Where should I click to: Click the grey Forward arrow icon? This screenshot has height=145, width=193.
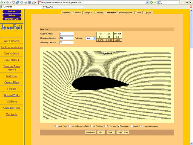tap(7, 2)
